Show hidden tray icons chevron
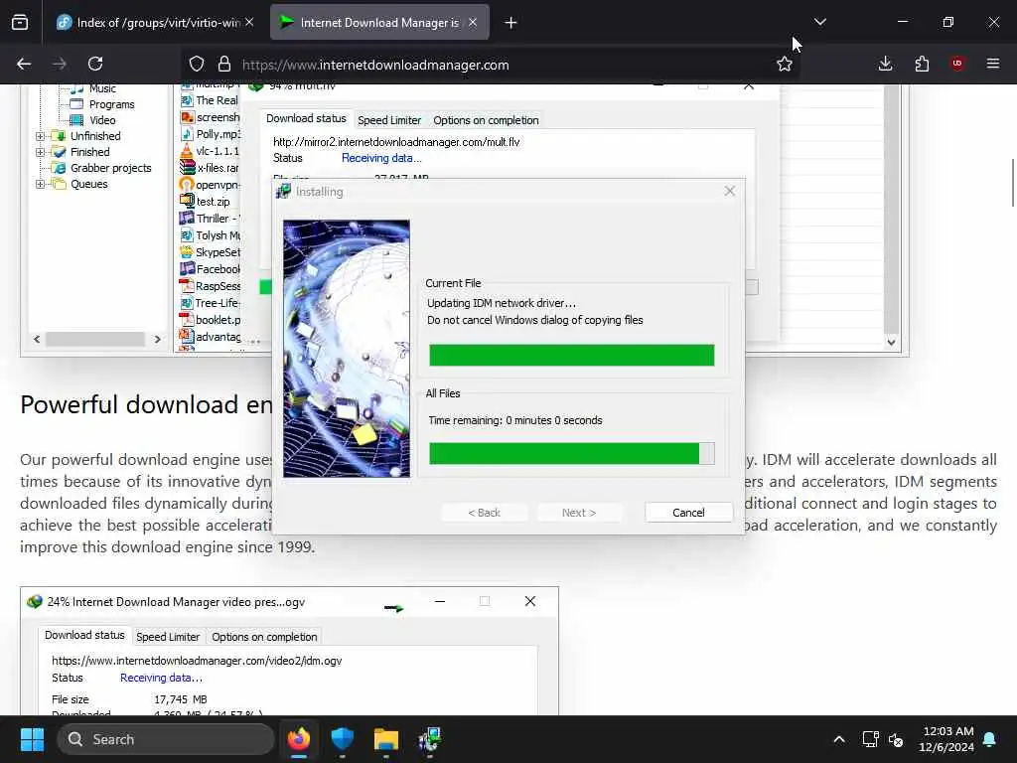The width and height of the screenshot is (1017, 763). pyautogui.click(x=838, y=739)
